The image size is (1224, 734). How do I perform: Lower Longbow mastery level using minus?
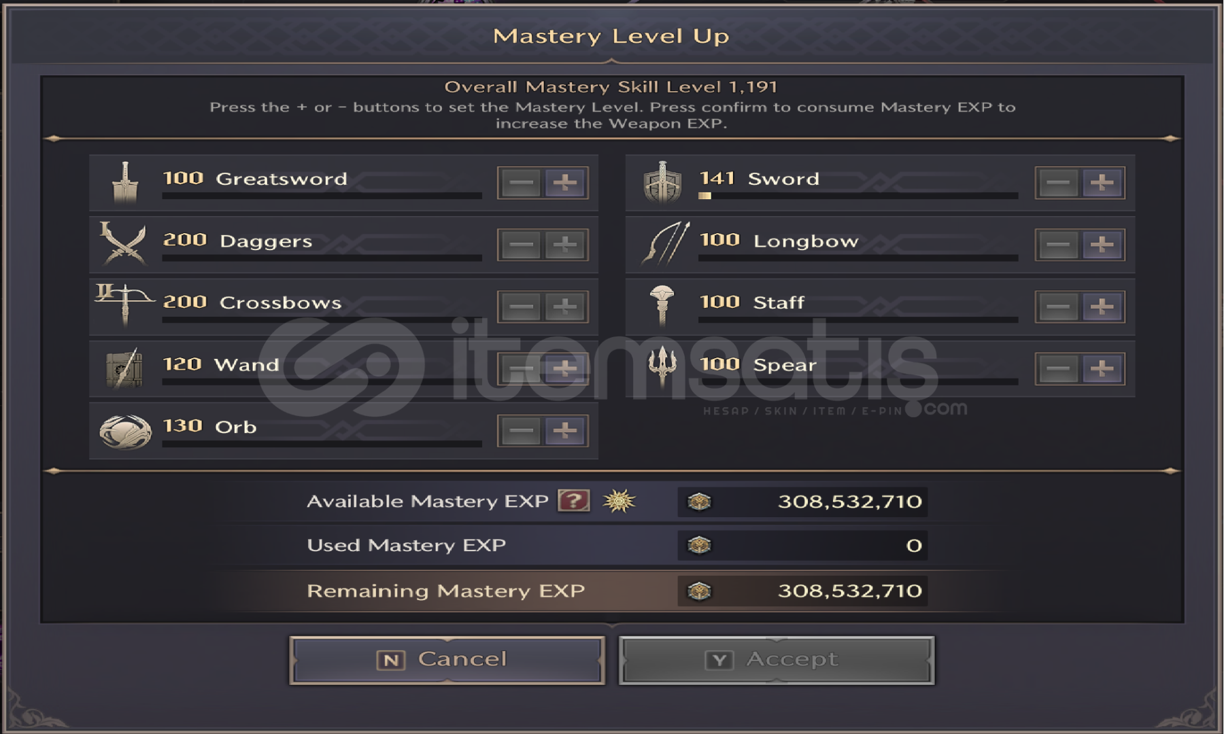[1059, 245]
